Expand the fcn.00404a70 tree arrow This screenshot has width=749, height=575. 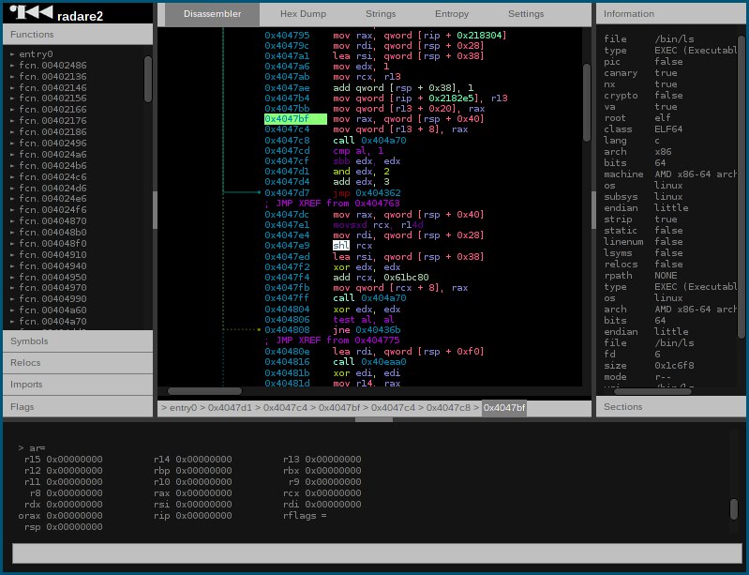click(x=12, y=322)
